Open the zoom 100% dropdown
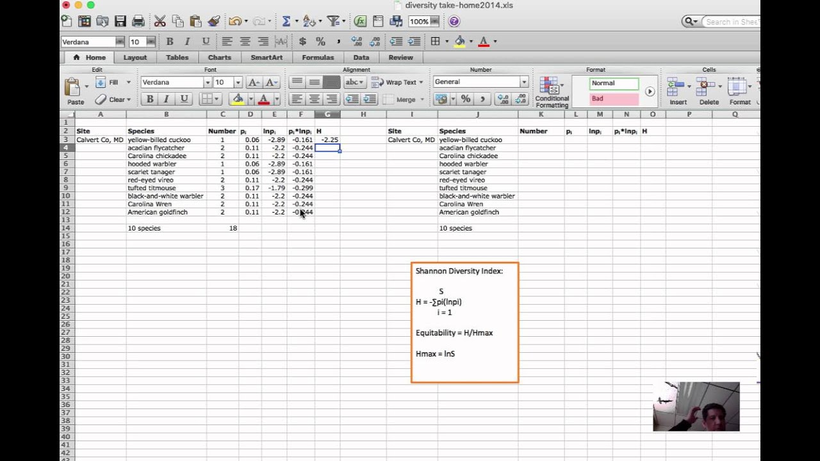The height and width of the screenshot is (461, 820). (x=434, y=21)
